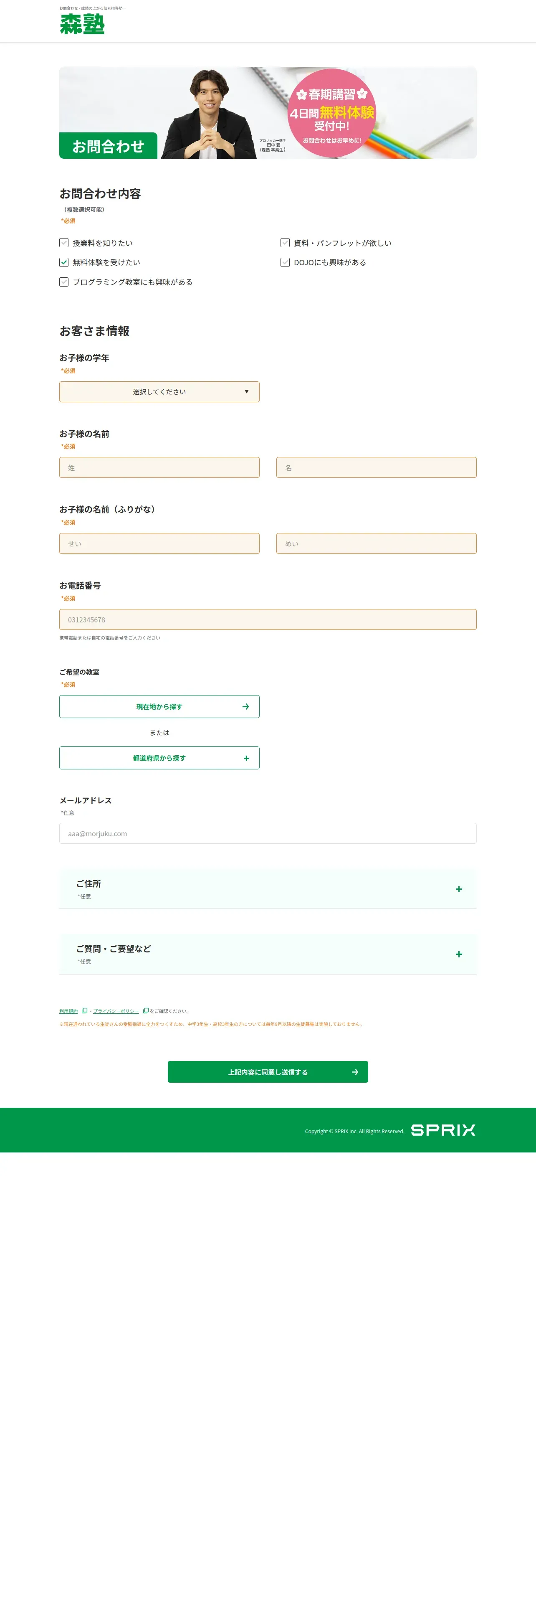
Task: Check 授業料を知りたい checkbox
Action: [x=63, y=242]
